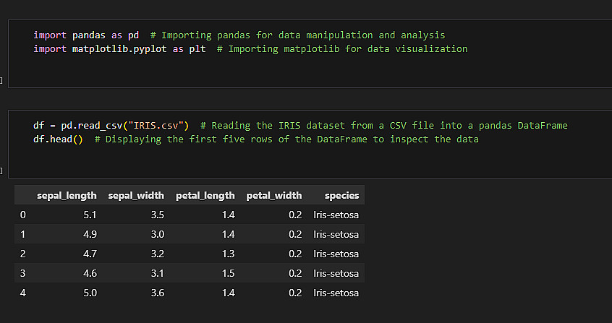Click the sepal_length column header
Screen dimensions: 612x323
[x=67, y=195]
